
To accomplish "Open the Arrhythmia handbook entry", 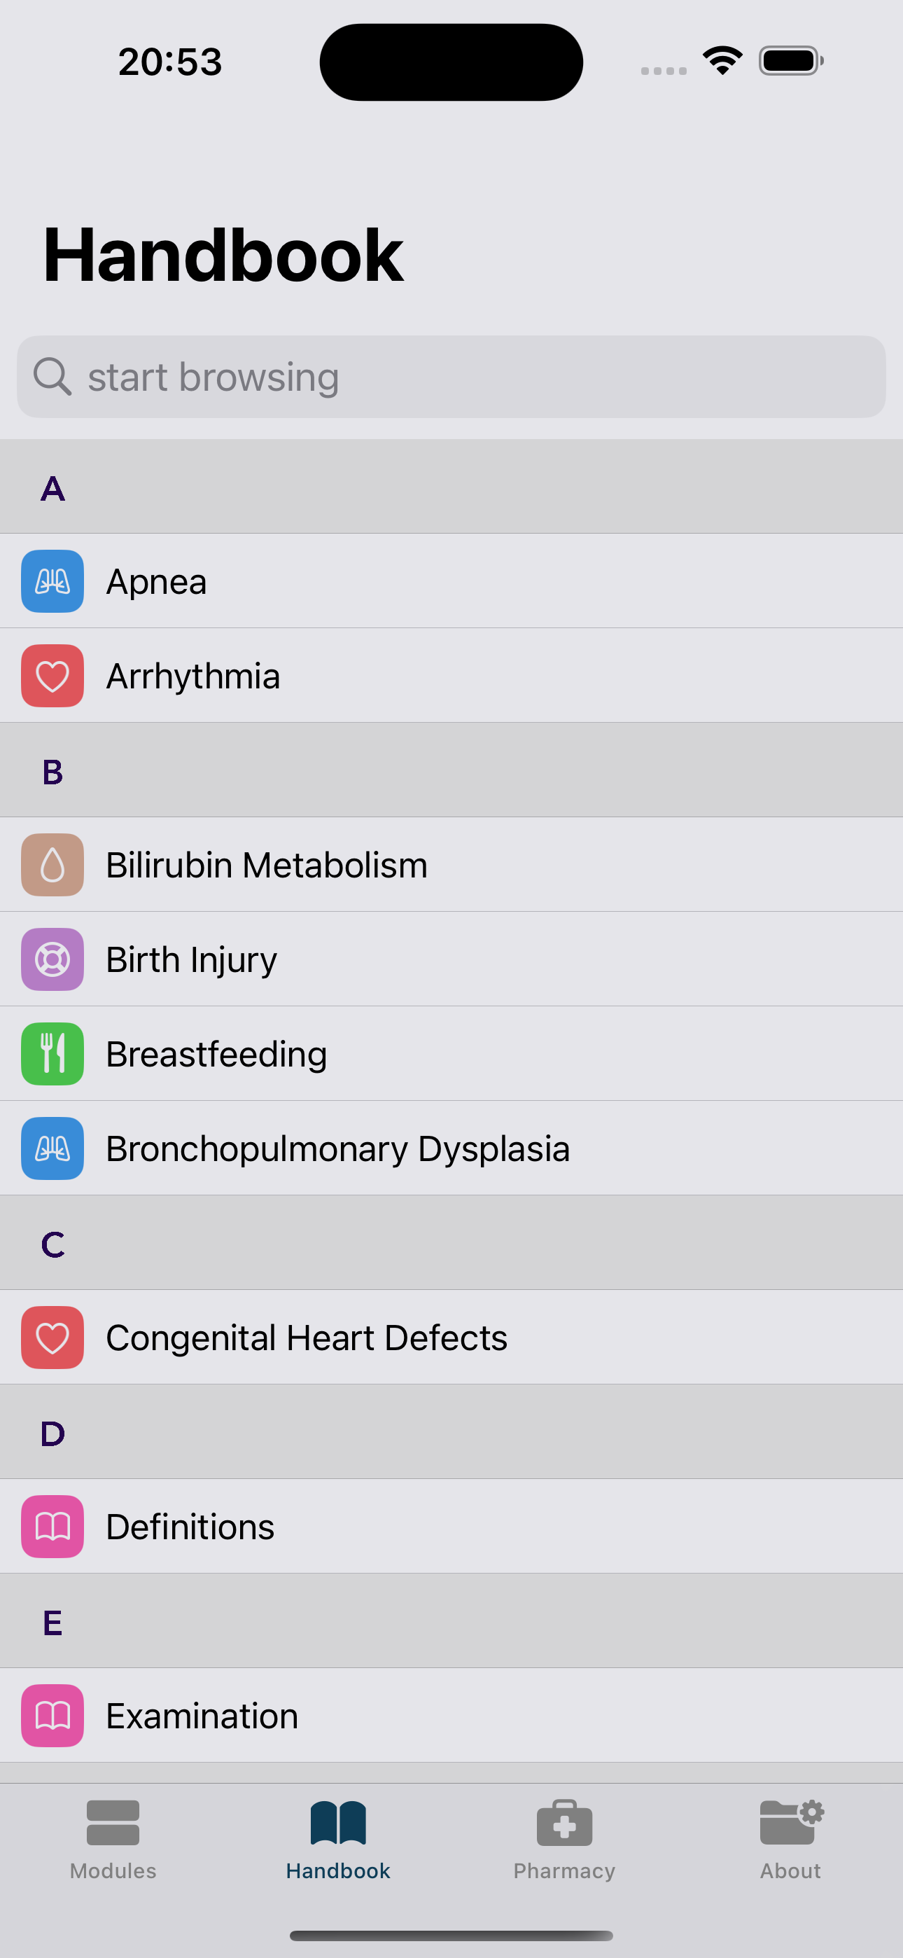I will tap(451, 676).
